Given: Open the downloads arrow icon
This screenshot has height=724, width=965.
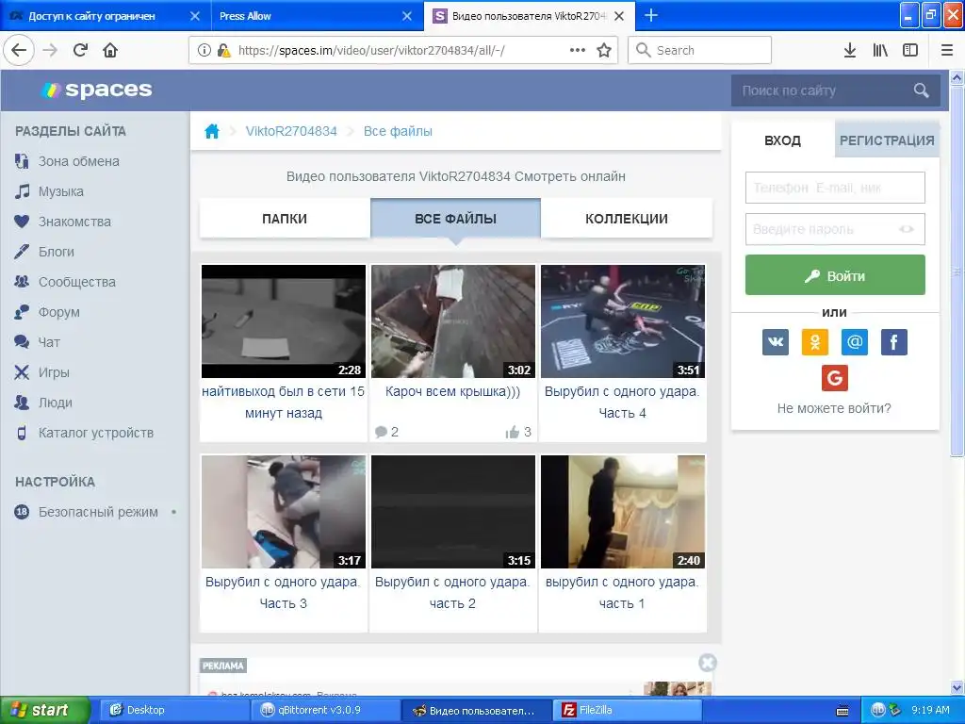Looking at the screenshot, I should [850, 50].
